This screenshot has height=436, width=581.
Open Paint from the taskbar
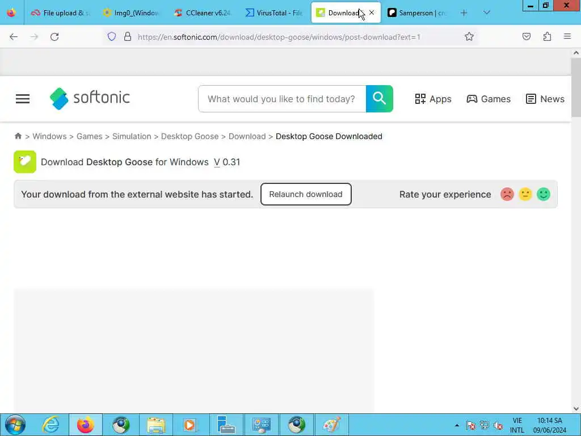pos(331,425)
